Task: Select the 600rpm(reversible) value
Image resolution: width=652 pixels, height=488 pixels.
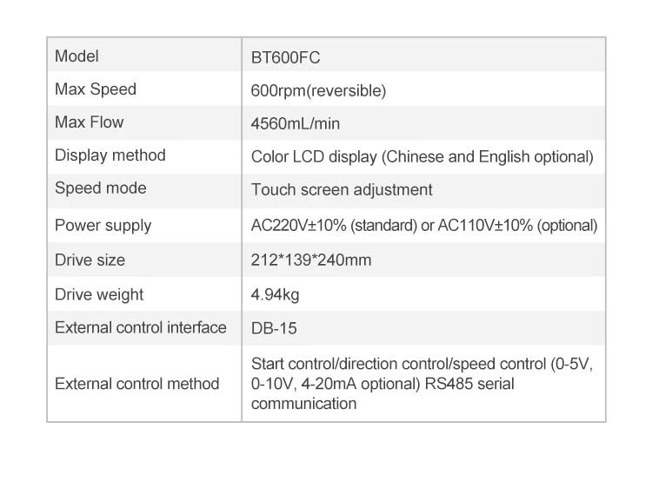Action: coord(318,90)
